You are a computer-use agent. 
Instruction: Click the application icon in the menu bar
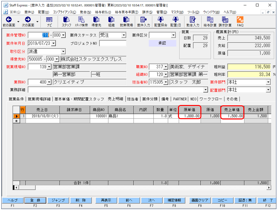[6, 12]
